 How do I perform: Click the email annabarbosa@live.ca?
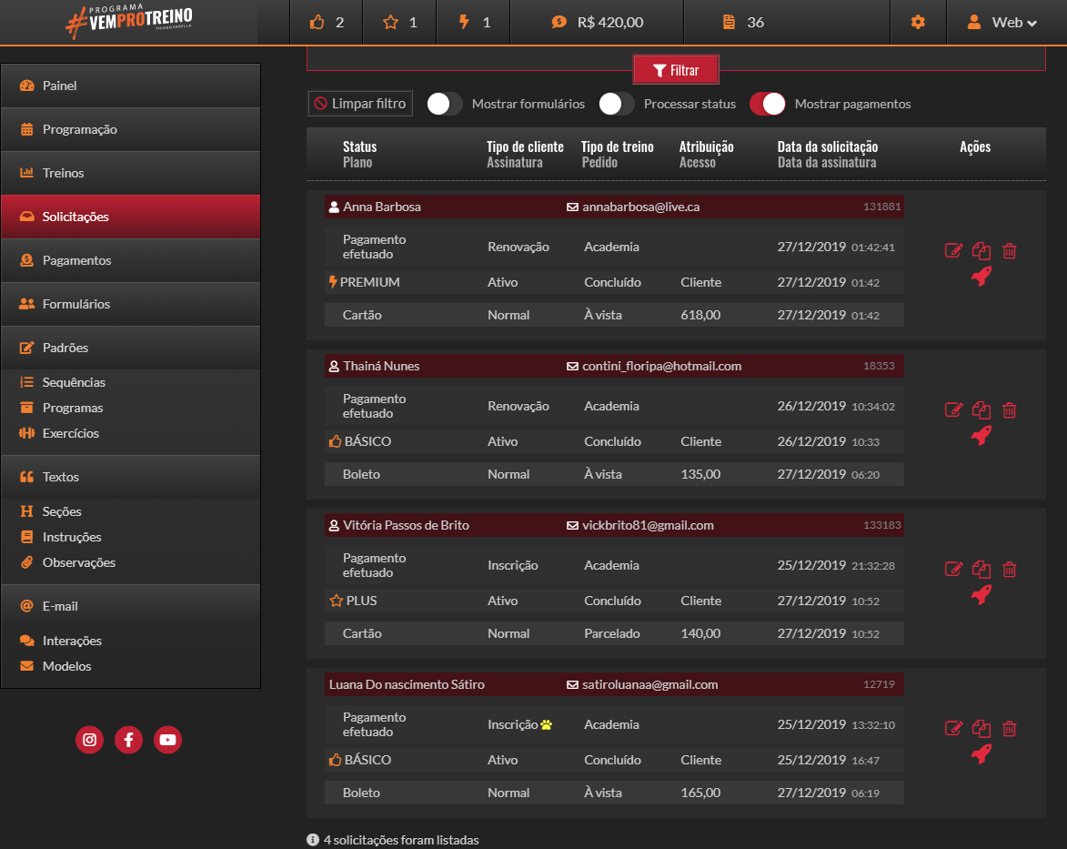640,207
